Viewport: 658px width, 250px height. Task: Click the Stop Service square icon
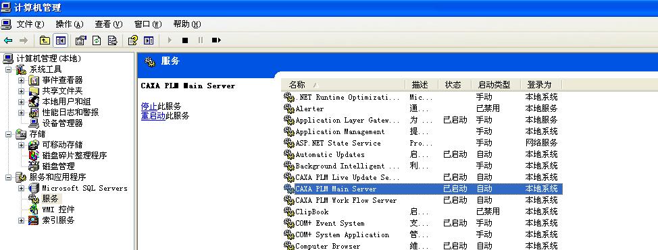tap(184, 40)
